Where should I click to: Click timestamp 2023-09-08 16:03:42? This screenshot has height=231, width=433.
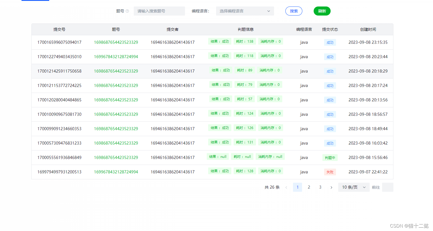(x=368, y=143)
